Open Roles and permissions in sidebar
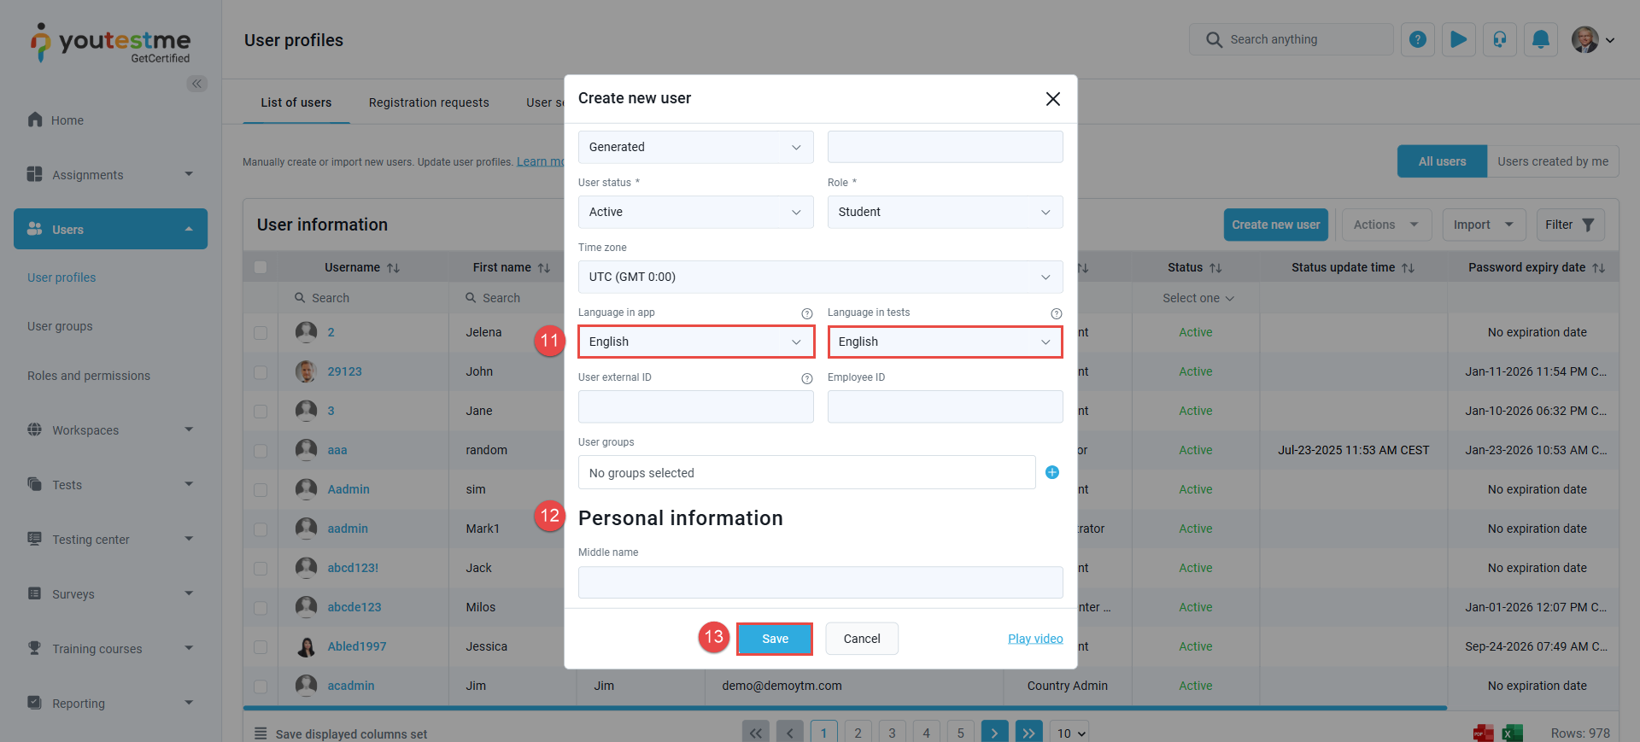Viewport: 1640px width, 742px height. [x=89, y=376]
